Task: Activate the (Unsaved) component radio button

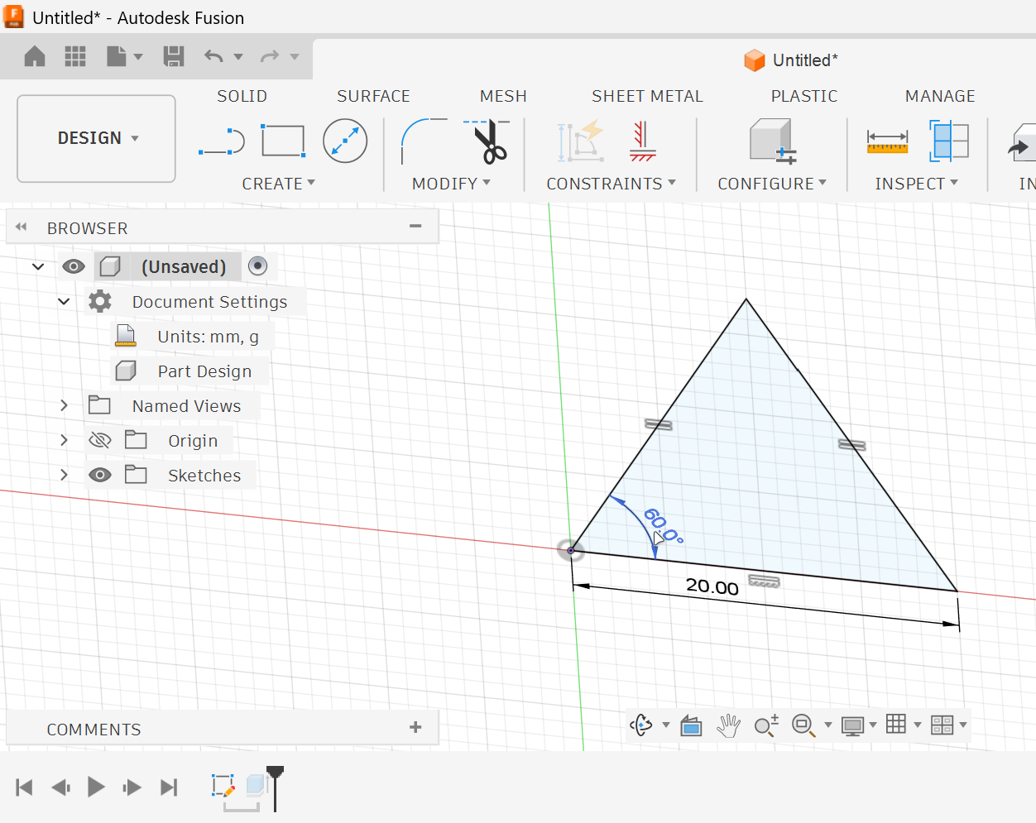Action: [x=258, y=266]
